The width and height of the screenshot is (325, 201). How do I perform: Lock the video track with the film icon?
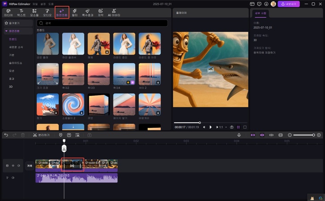click(7, 166)
